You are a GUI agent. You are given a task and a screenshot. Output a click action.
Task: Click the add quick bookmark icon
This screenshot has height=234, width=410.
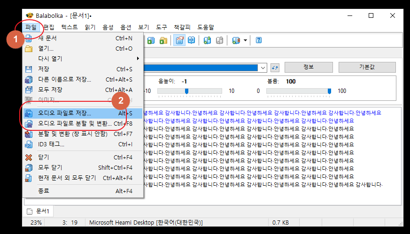(208, 40)
